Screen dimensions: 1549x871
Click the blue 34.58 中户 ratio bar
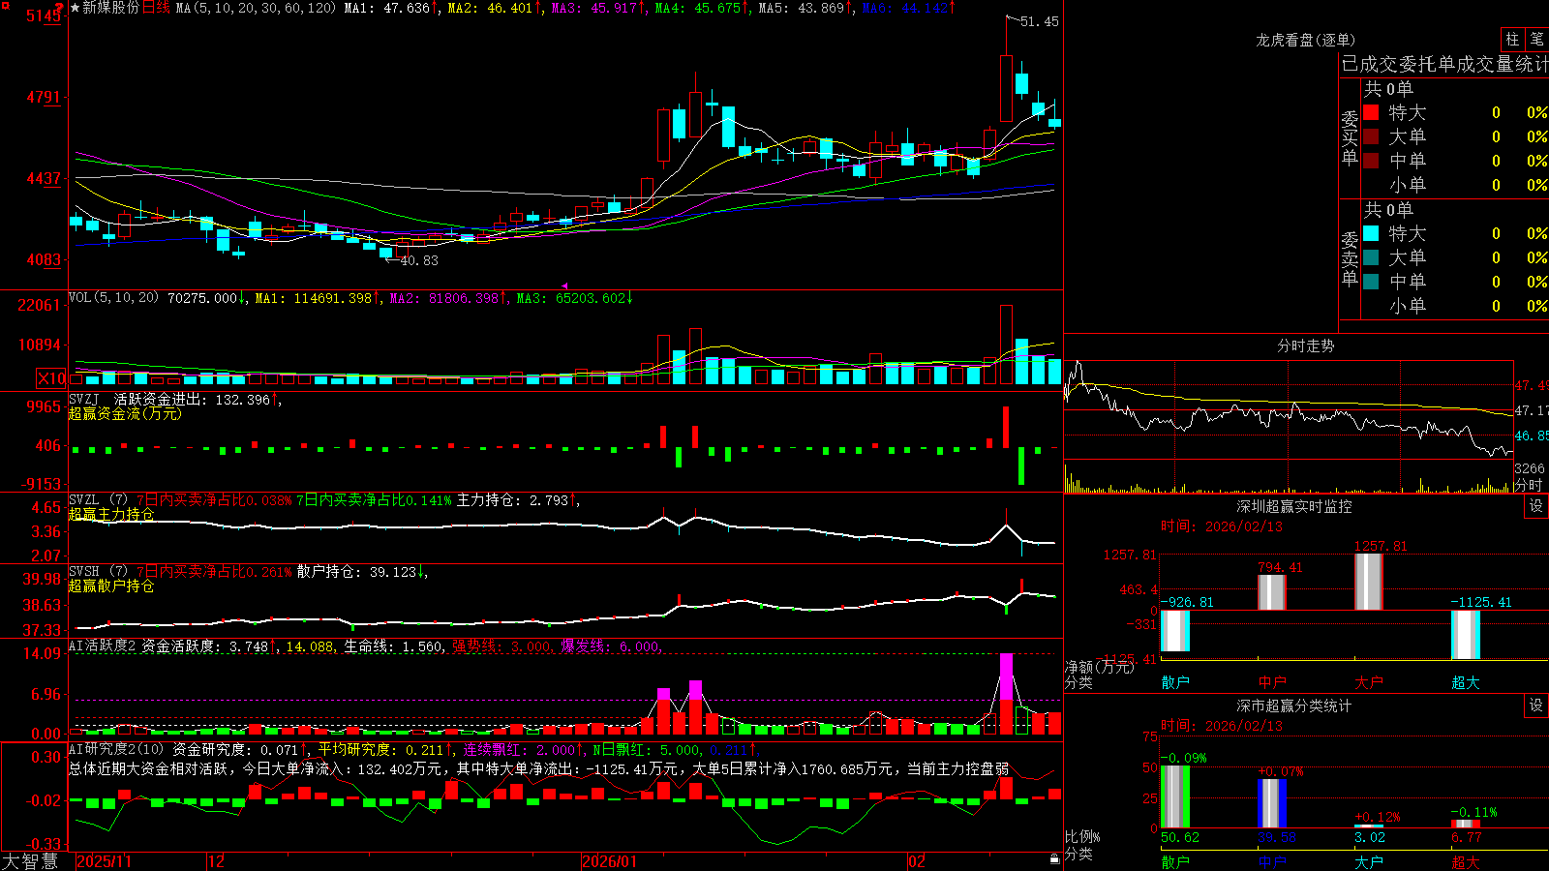1272,803
